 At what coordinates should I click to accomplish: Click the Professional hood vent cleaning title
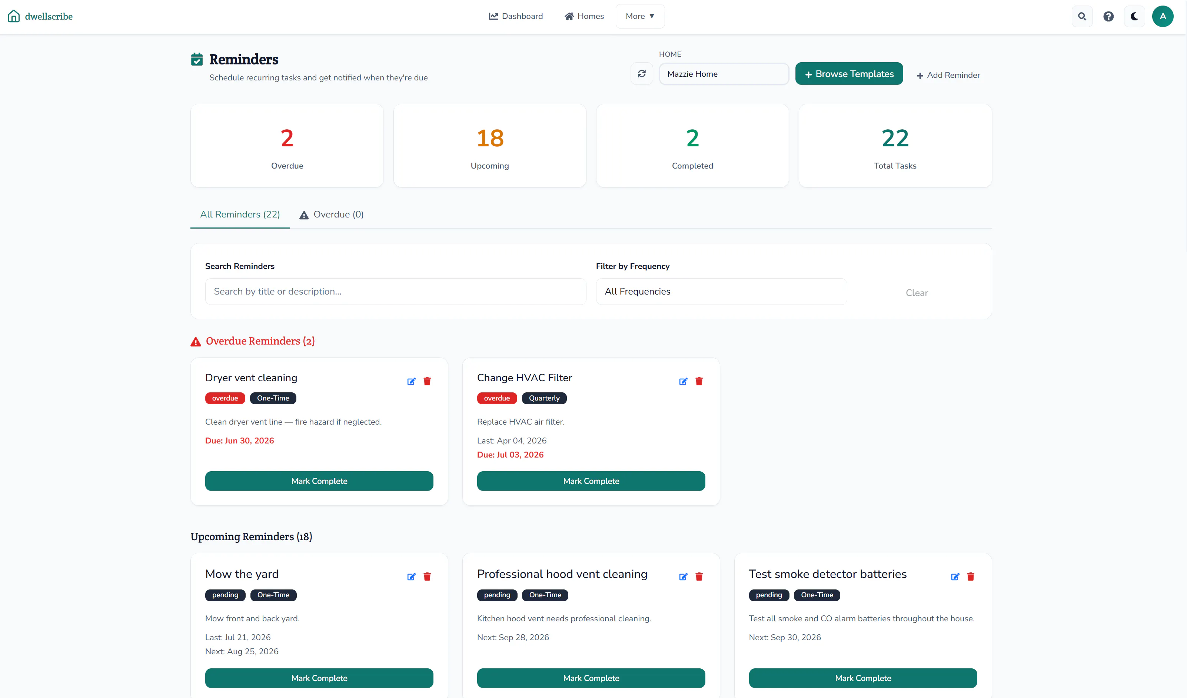pyautogui.click(x=562, y=574)
